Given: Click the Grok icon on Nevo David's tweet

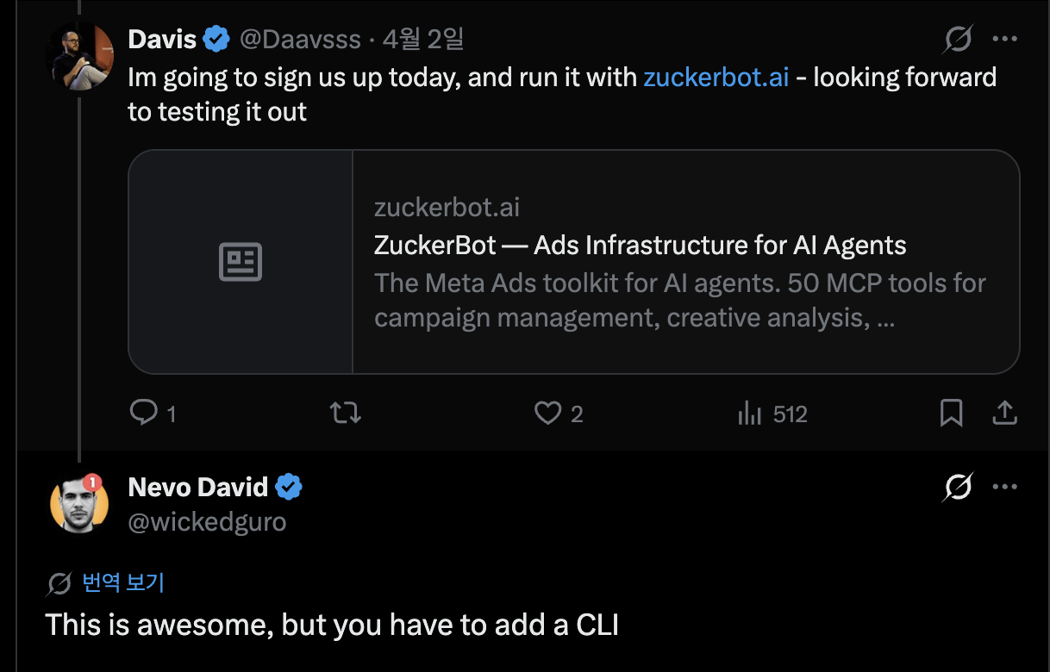Looking at the screenshot, I should point(958,488).
